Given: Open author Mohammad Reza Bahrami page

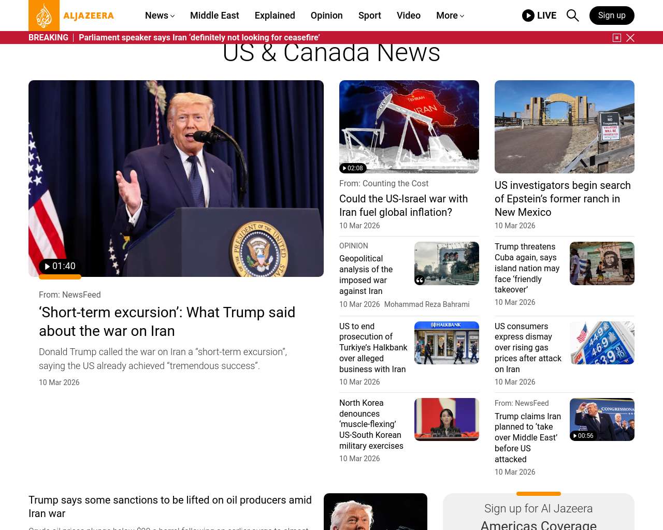Looking at the screenshot, I should [x=427, y=304].
